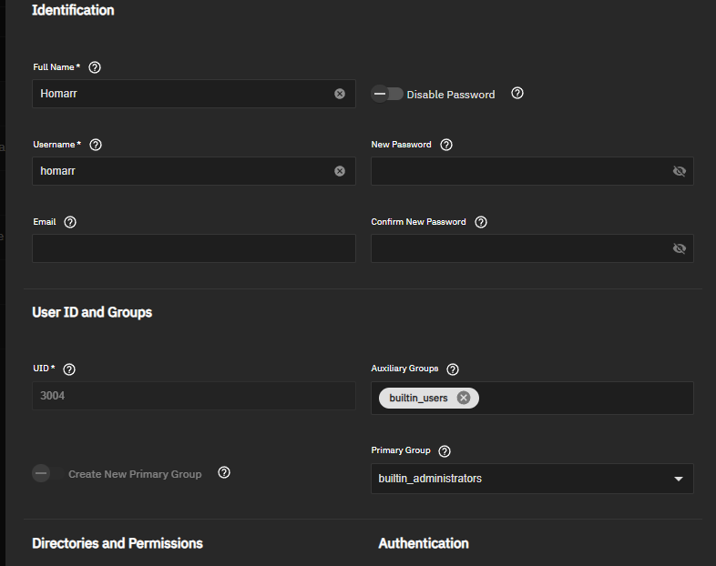This screenshot has width=716, height=566.
Task: Click the Email input field
Action: point(193,248)
